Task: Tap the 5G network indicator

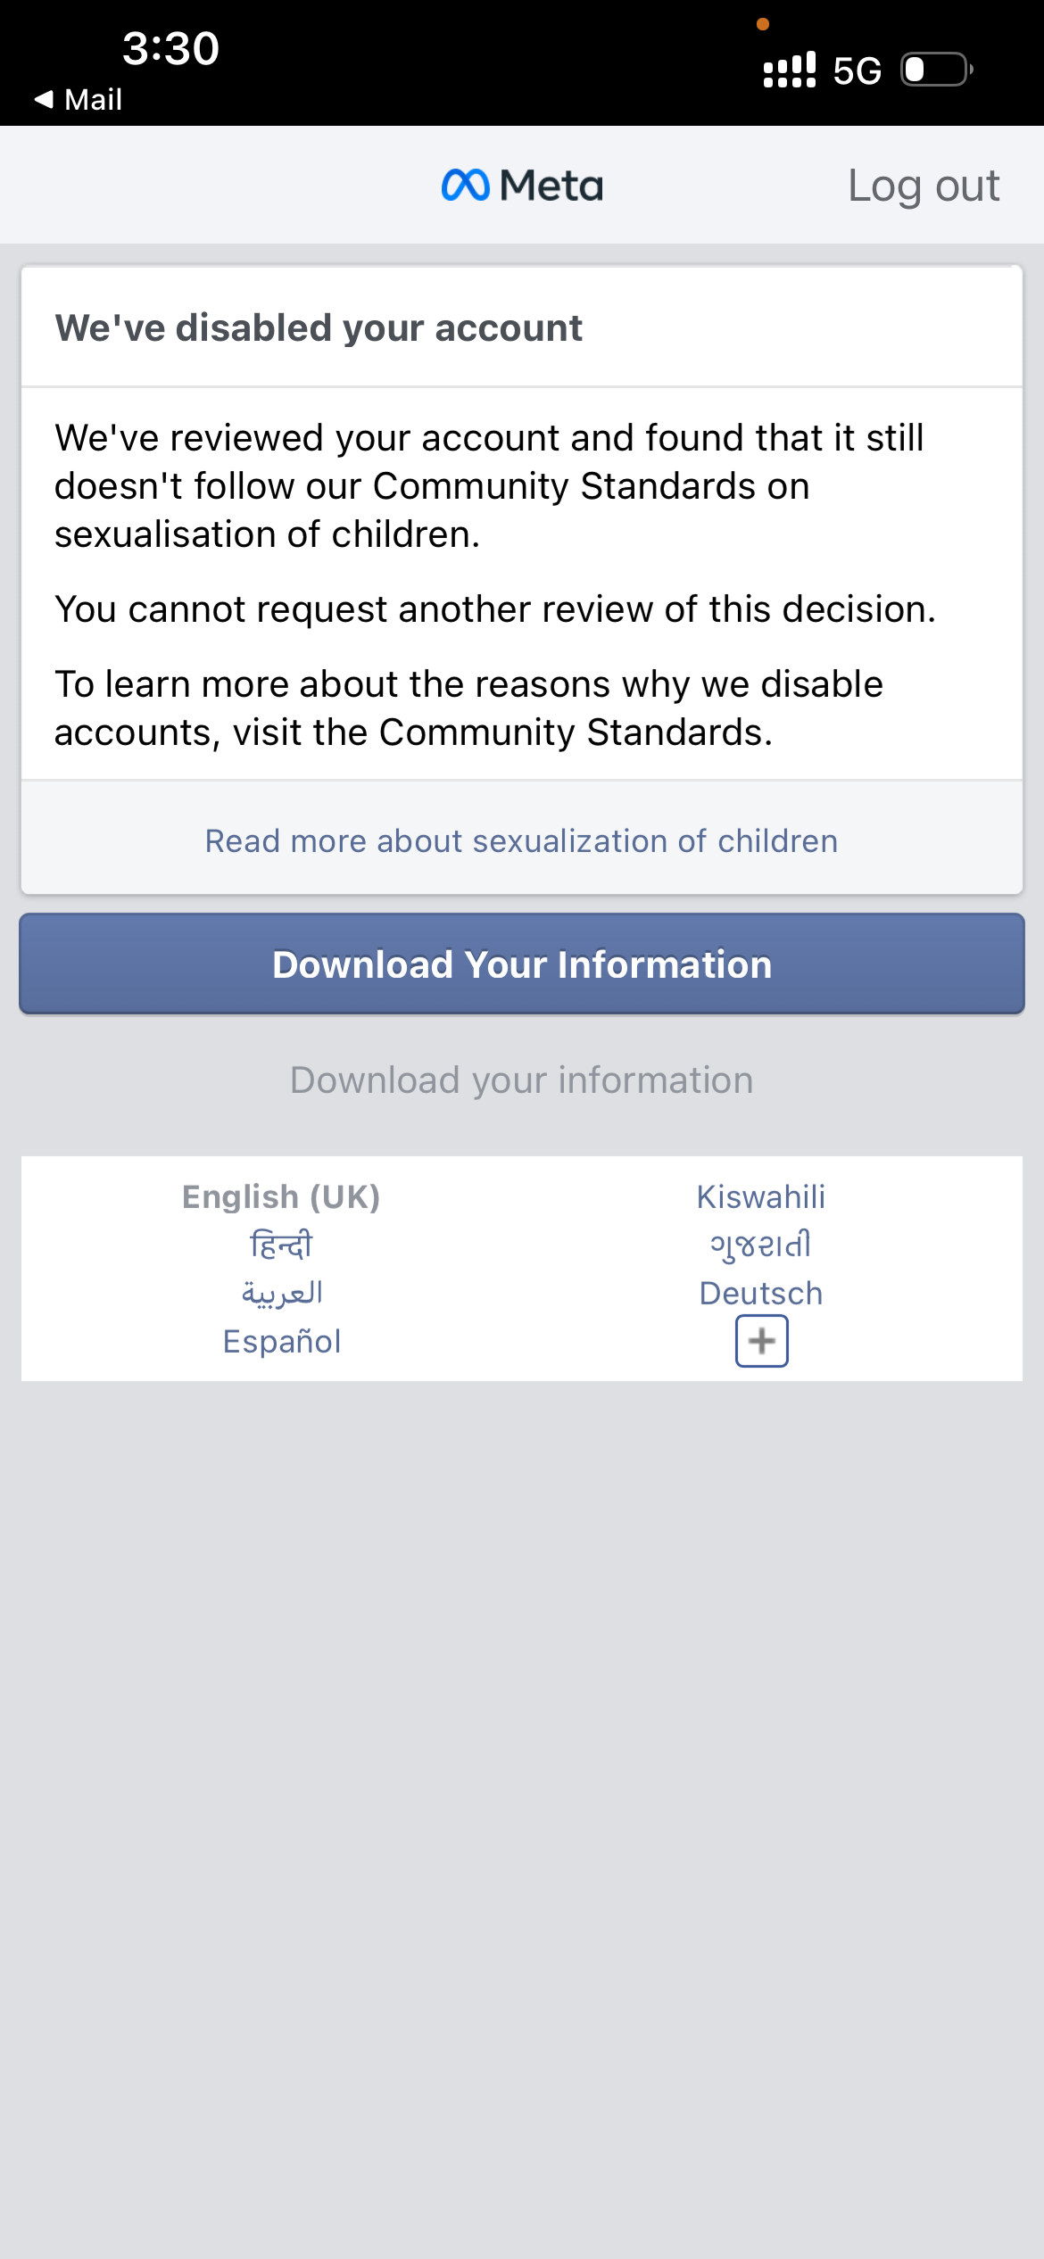Action: coord(857,70)
